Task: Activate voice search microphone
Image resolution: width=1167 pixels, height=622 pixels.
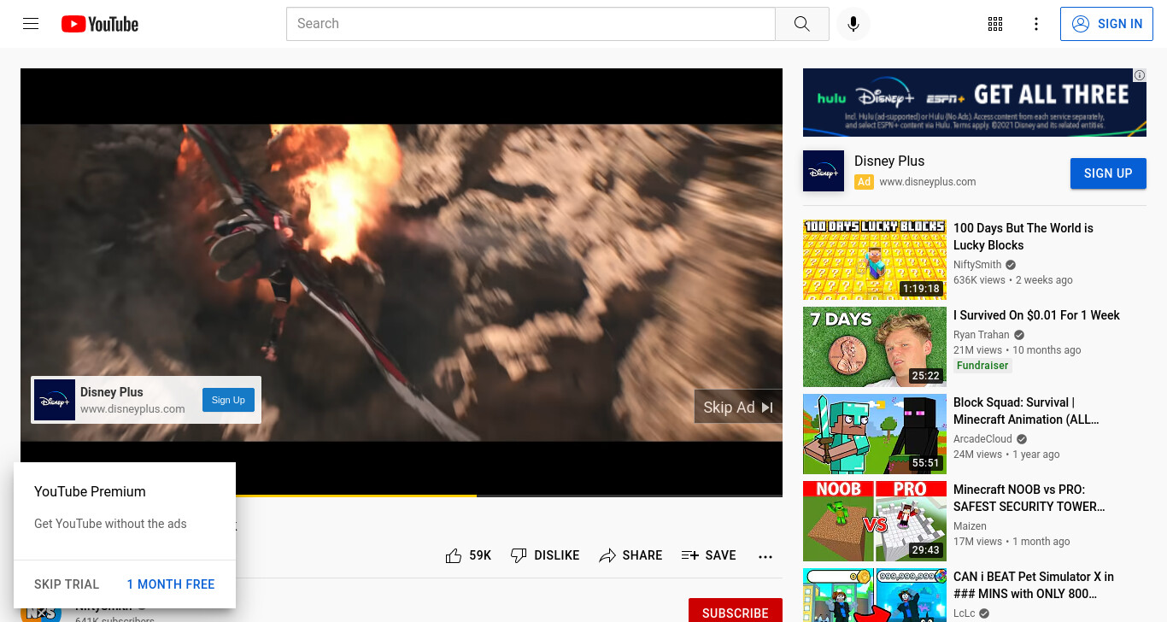Action: [x=853, y=24]
